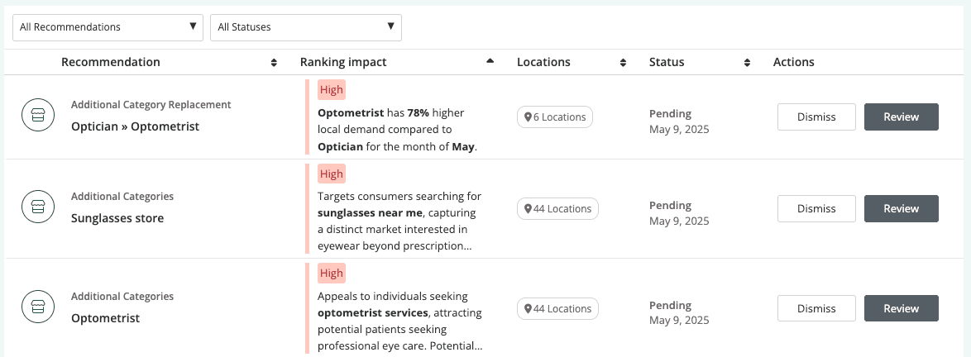This screenshot has width=971, height=357.
Task: Review the Sunglasses store recommendation
Action: tap(901, 209)
